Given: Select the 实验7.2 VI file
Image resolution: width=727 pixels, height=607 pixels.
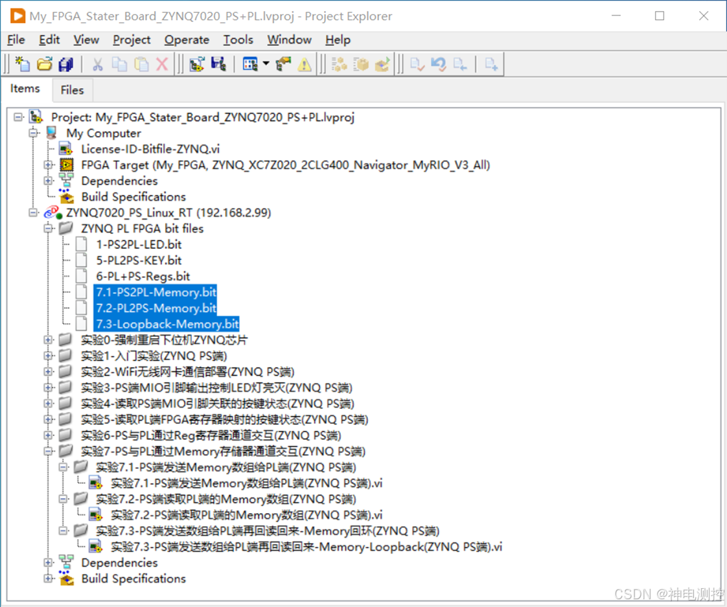Looking at the screenshot, I should coord(247,515).
